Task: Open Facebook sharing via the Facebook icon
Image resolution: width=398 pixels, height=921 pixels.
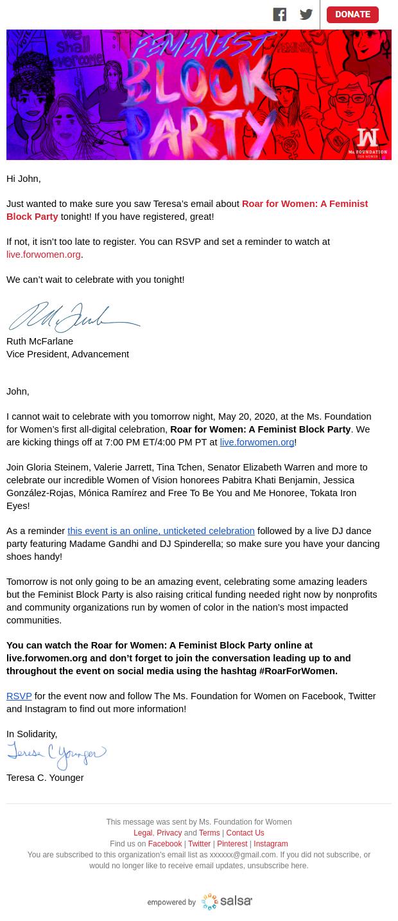Action: [280, 14]
